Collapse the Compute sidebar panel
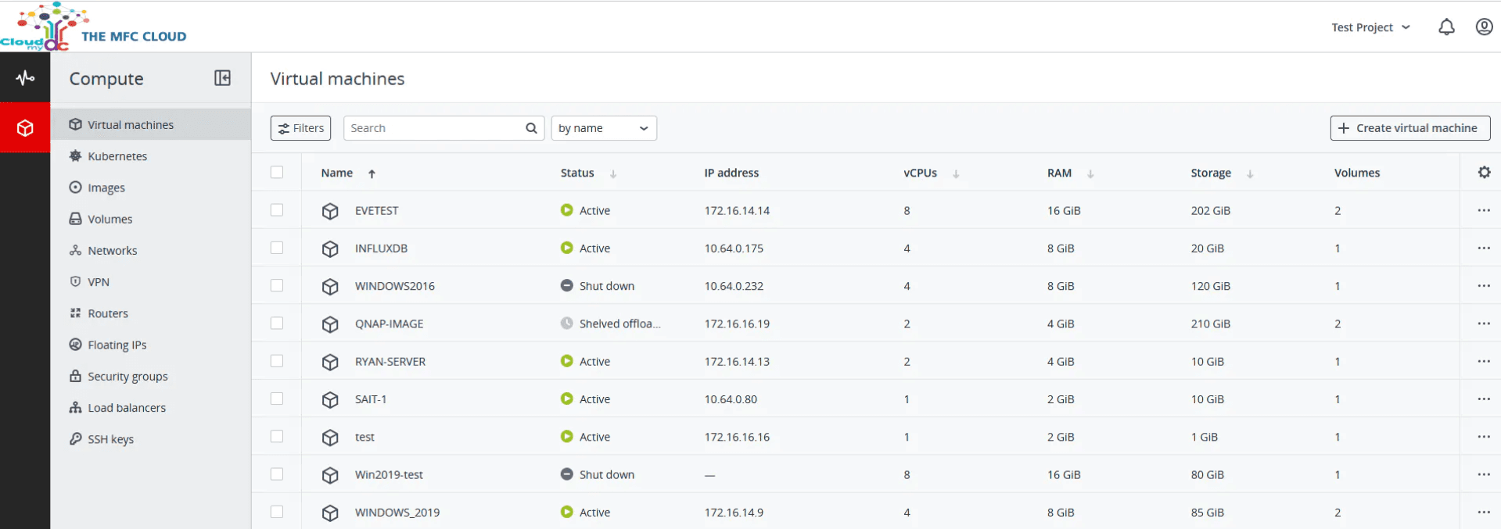Image resolution: width=1501 pixels, height=529 pixels. click(222, 78)
